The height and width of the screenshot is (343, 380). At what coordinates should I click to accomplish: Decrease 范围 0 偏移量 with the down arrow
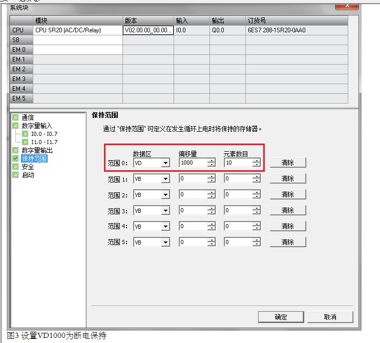pos(212,165)
